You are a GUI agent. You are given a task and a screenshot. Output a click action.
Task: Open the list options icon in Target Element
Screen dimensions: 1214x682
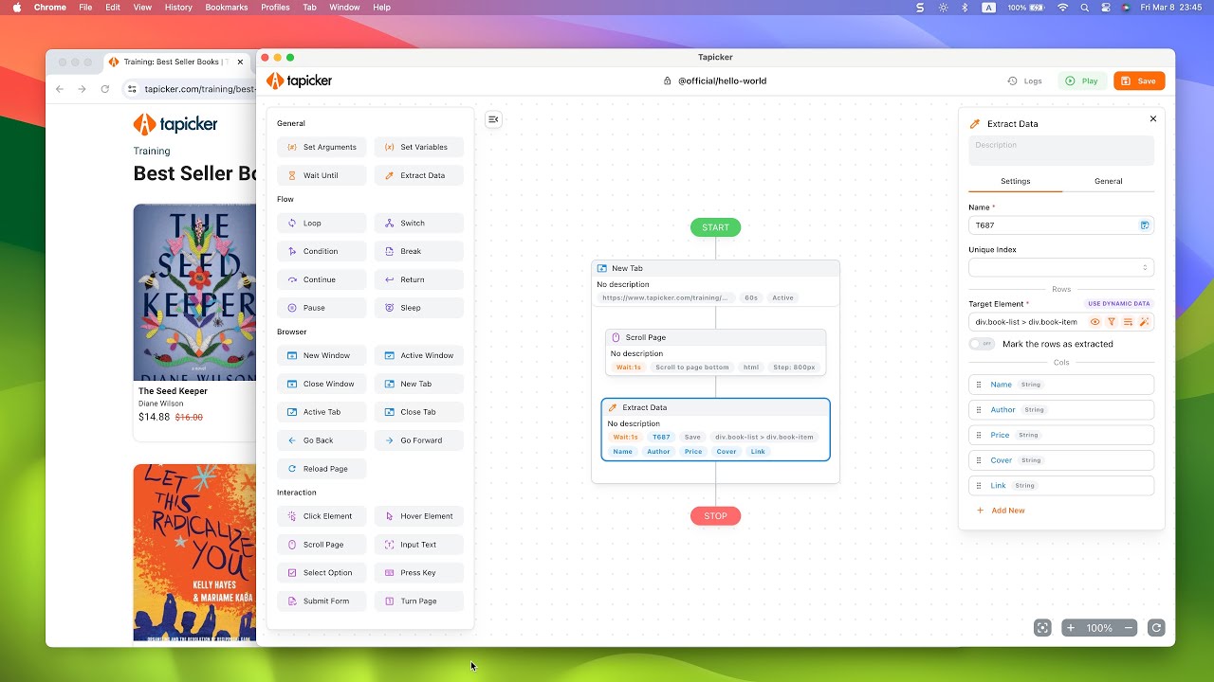pos(1128,322)
